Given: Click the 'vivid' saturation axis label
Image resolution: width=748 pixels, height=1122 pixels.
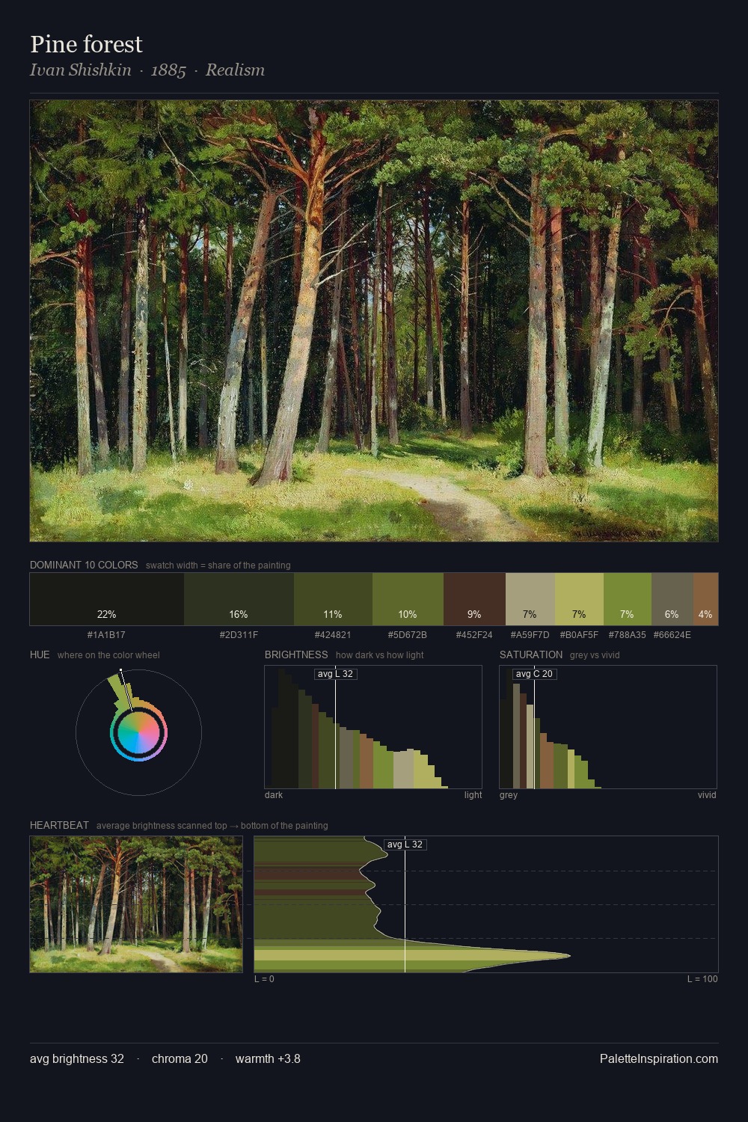Looking at the screenshot, I should [707, 794].
